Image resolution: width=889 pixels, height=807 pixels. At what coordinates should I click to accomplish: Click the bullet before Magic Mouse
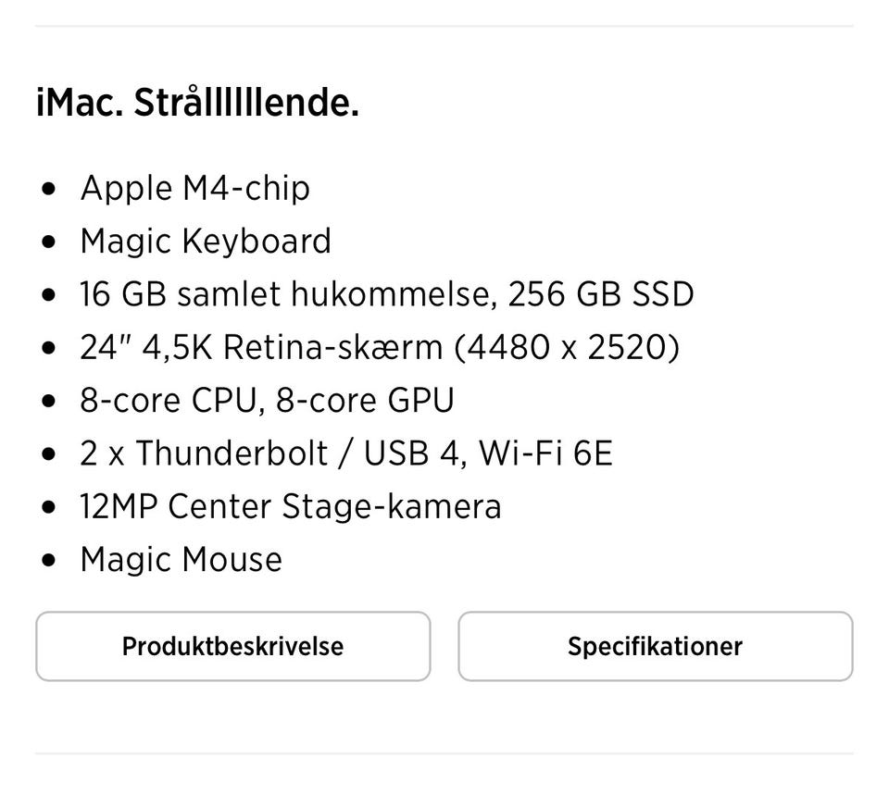point(49,561)
